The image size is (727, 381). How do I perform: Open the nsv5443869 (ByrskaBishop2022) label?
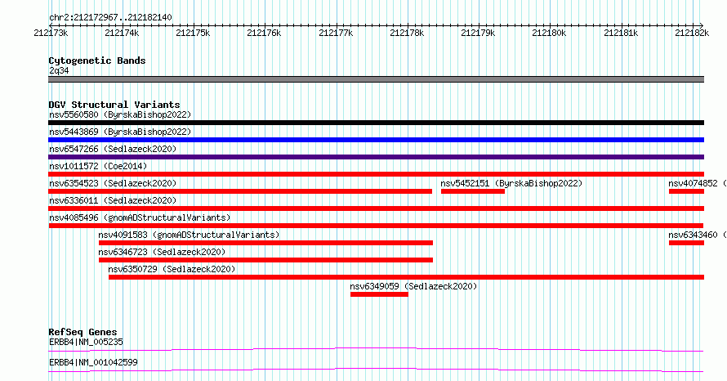tap(120, 132)
